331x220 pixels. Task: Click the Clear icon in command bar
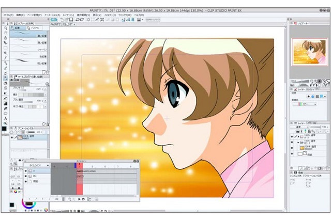tap(88, 20)
